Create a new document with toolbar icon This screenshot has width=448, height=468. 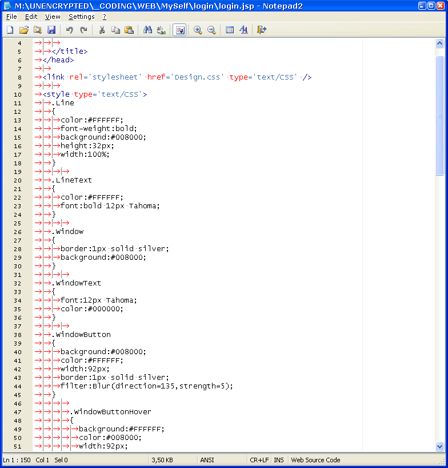[10, 30]
